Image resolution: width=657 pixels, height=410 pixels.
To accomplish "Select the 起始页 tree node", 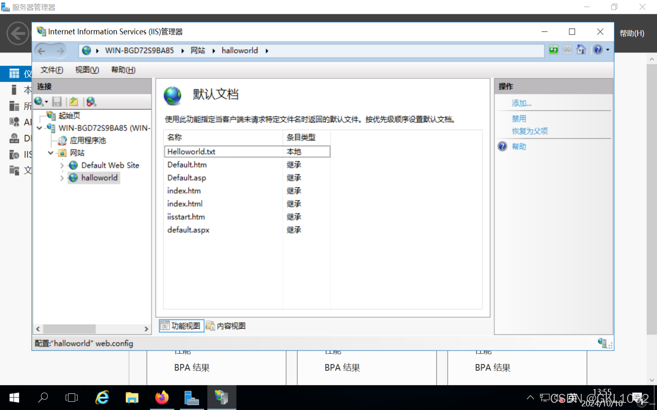I will click(69, 116).
